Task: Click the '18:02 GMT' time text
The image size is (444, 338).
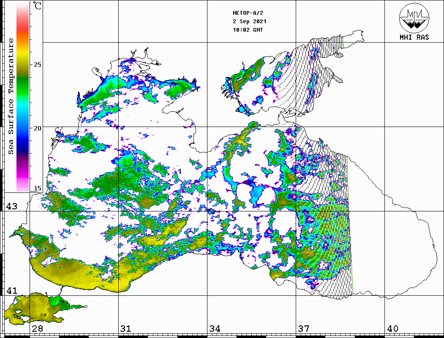Action: point(248,30)
